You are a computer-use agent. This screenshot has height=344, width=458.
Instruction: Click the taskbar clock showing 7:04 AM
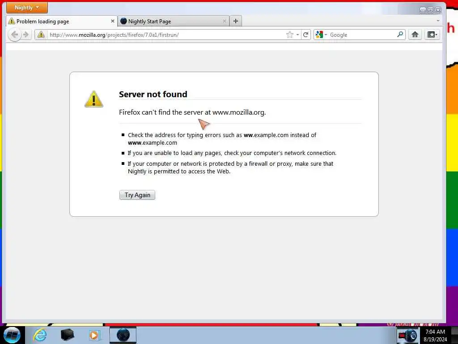pyautogui.click(x=435, y=335)
